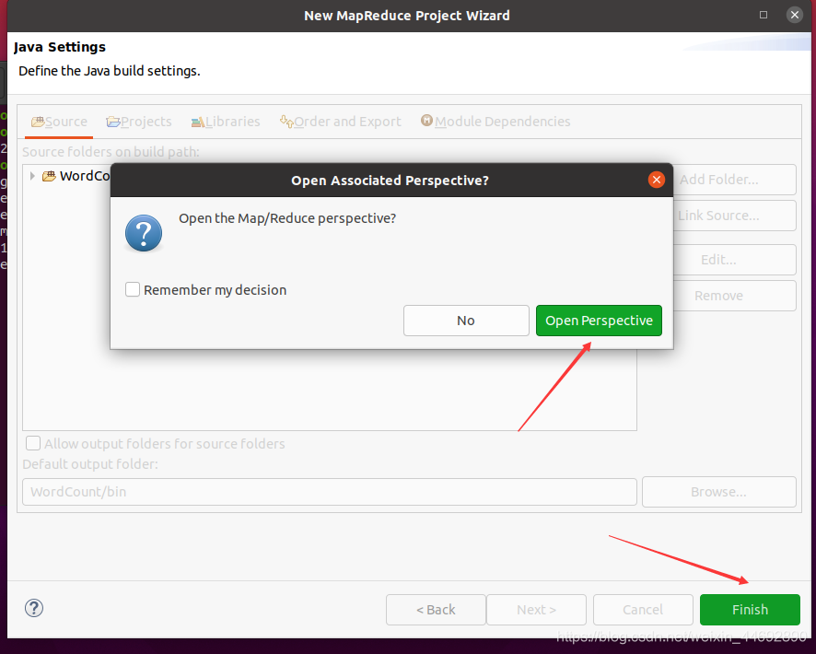Check the Remember my decision checkbox
816x654 pixels.
click(x=132, y=288)
